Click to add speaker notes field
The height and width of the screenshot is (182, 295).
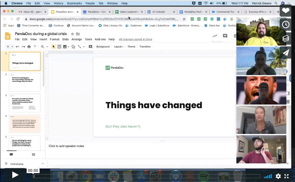66,146
